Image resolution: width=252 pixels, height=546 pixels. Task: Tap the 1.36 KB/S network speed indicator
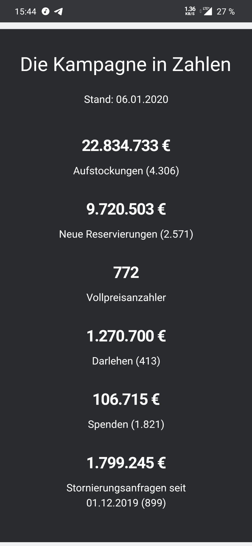[x=190, y=11]
